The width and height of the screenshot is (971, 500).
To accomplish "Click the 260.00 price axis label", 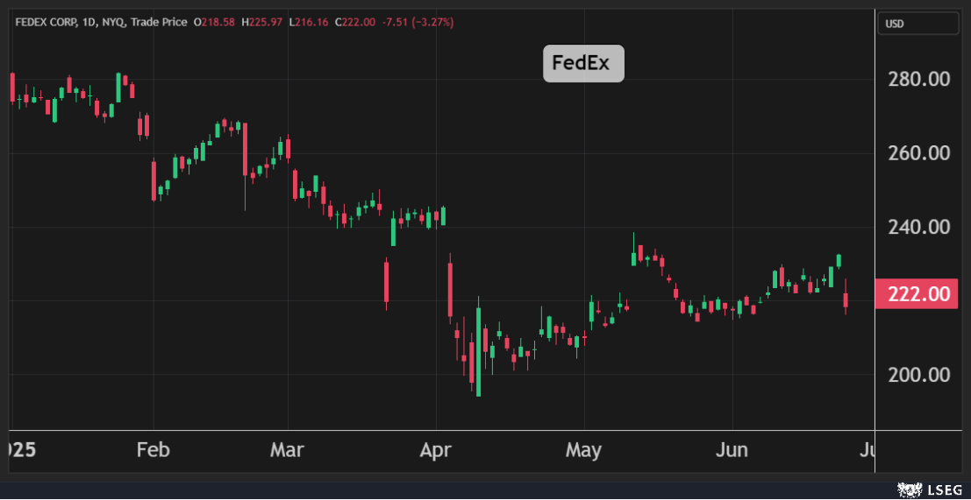I will point(918,153).
